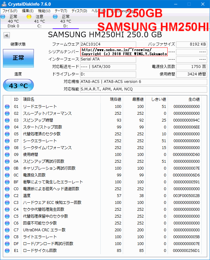This screenshot has width=210, height=260.
Task: Click status orb for ID C7 row
Action: coord(7,230)
